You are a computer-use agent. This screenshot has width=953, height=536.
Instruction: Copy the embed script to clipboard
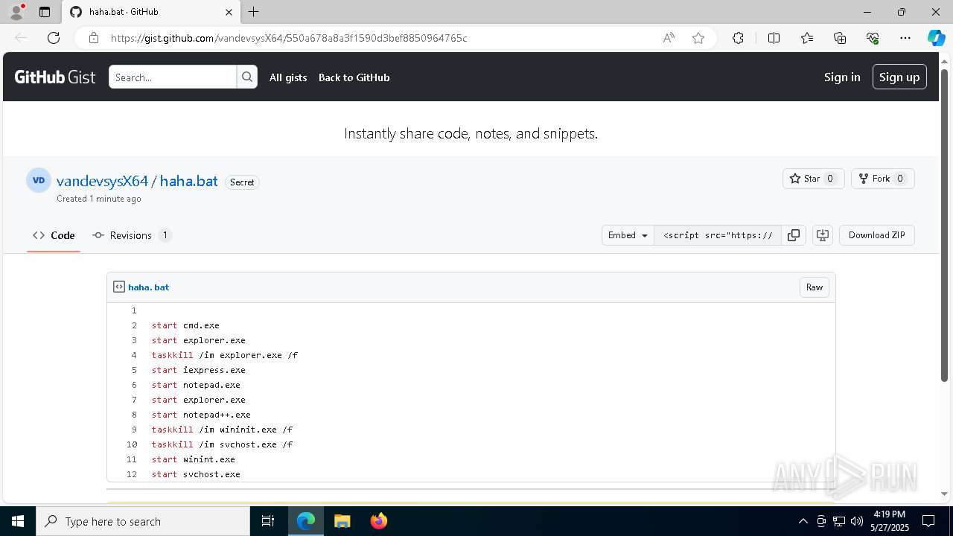tap(794, 235)
